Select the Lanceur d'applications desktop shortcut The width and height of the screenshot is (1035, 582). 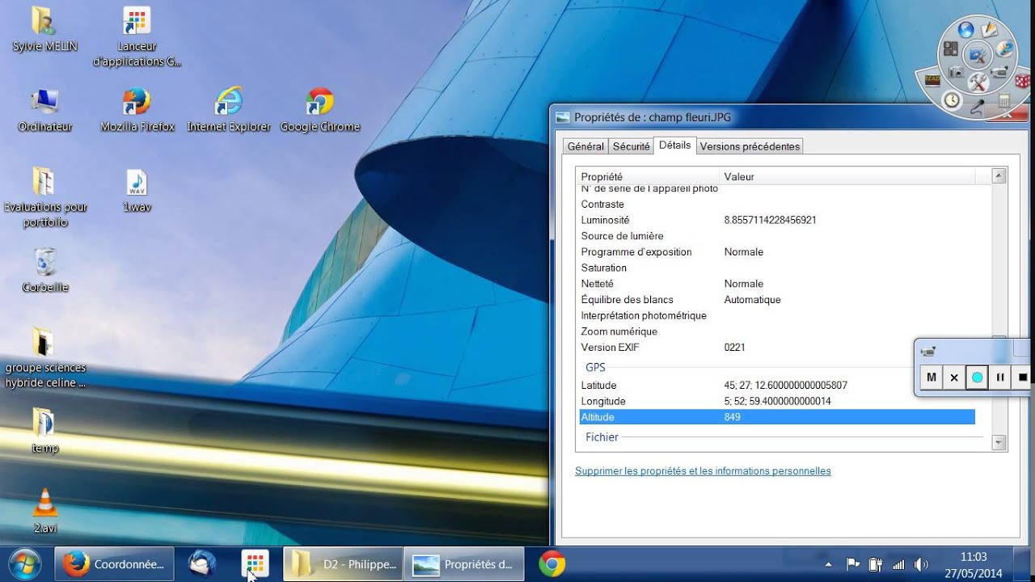click(x=137, y=37)
